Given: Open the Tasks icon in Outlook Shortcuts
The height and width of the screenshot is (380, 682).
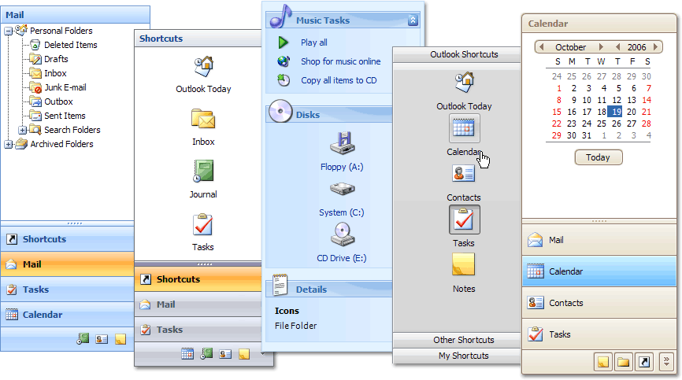Looking at the screenshot, I should point(464,220).
